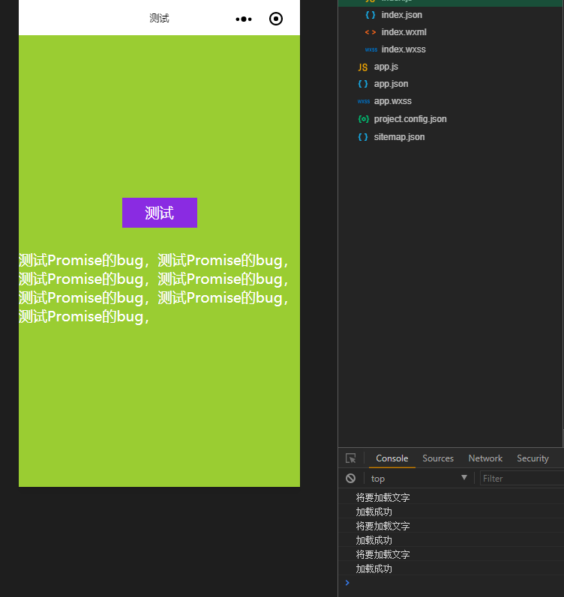The height and width of the screenshot is (597, 564).
Task: Focus the console Filter input
Action: click(x=522, y=478)
